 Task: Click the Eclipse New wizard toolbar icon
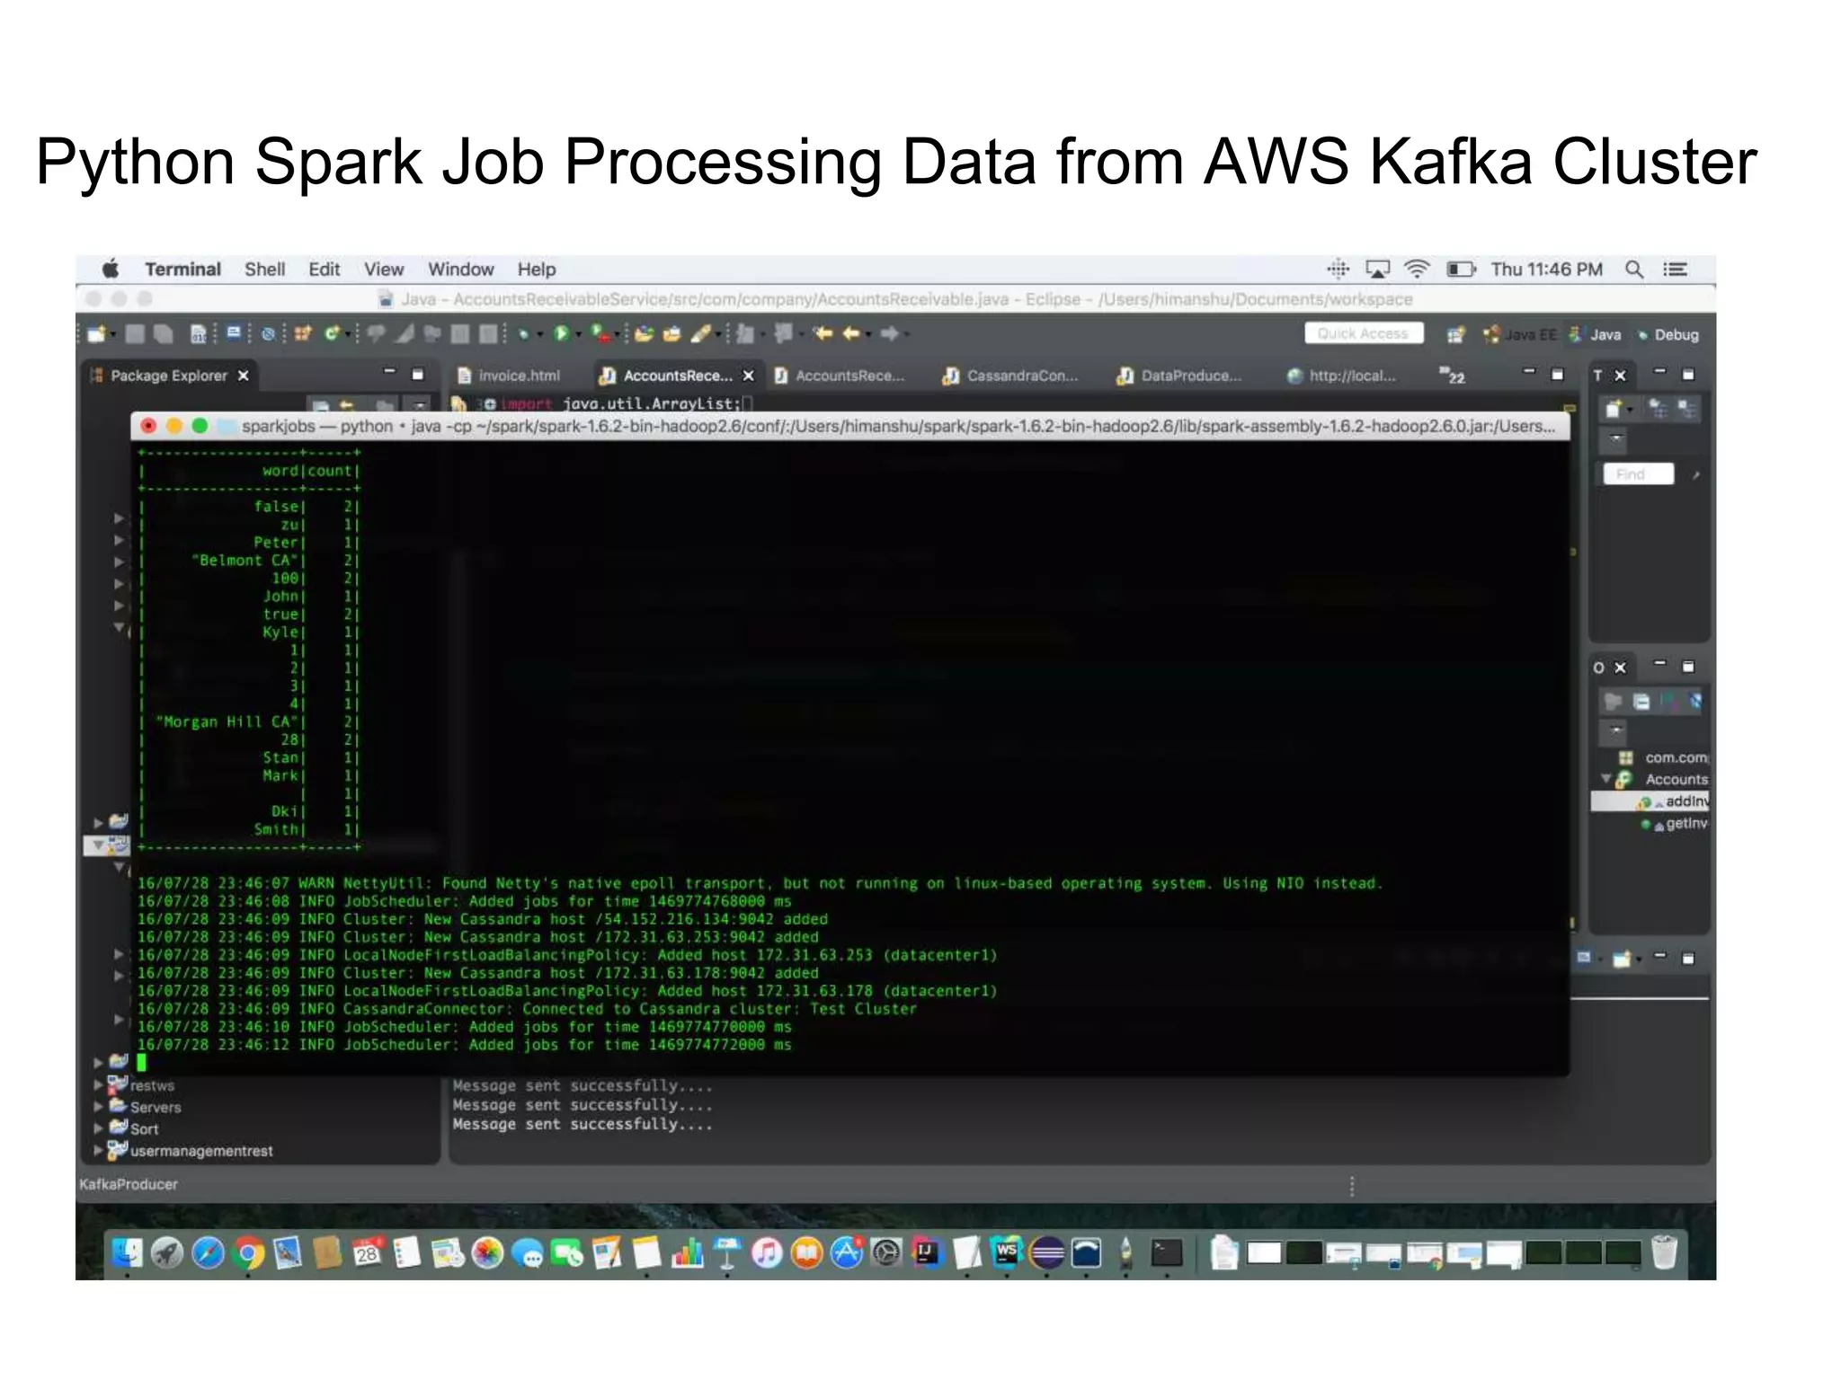pyautogui.click(x=97, y=334)
